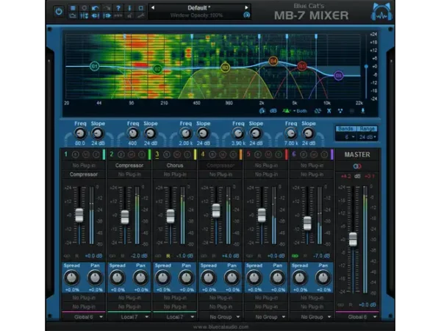Click the three-dots band nodes icon
This screenshot has height=331, width=441.
click(x=340, y=111)
